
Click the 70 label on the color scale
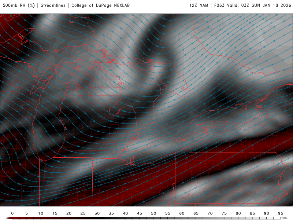pos(210,213)
